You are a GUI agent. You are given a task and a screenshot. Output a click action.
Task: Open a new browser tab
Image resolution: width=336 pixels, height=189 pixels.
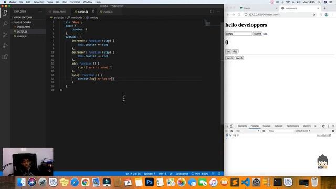coord(325,8)
